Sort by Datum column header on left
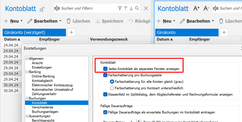Viewport: 242px width, 122px height. [12, 39]
